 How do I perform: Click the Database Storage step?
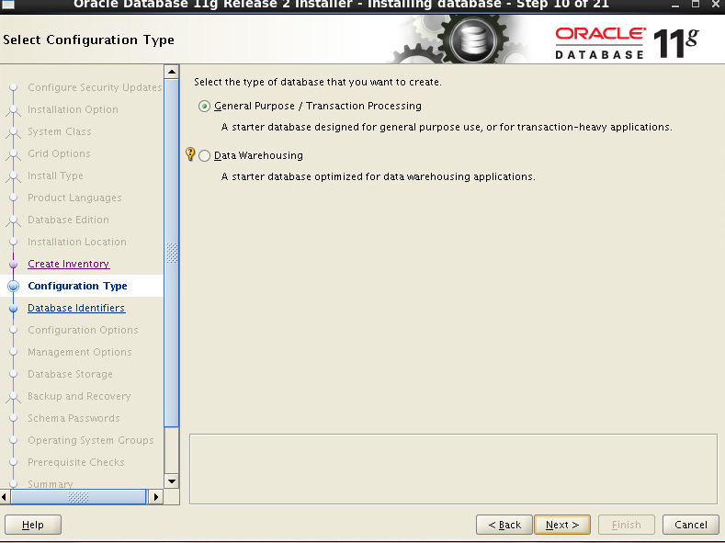[70, 374]
